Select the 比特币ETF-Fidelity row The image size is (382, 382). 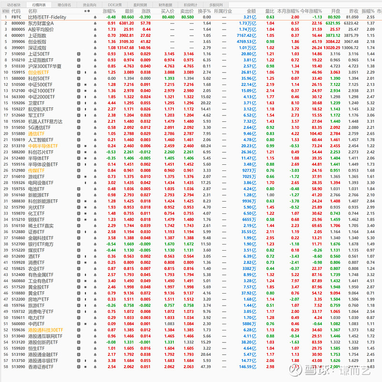click(x=47, y=17)
